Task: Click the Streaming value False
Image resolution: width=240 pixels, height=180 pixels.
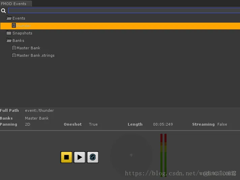Action: click(x=222, y=124)
